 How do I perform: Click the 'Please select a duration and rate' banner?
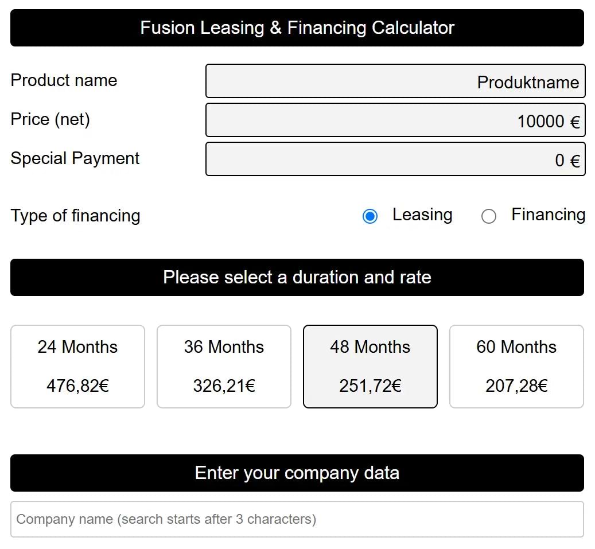click(x=297, y=278)
